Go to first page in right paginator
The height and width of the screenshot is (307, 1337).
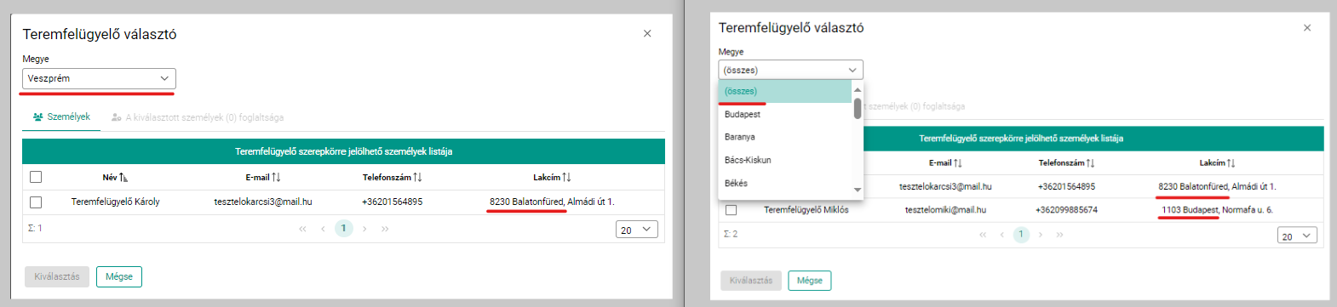click(983, 235)
